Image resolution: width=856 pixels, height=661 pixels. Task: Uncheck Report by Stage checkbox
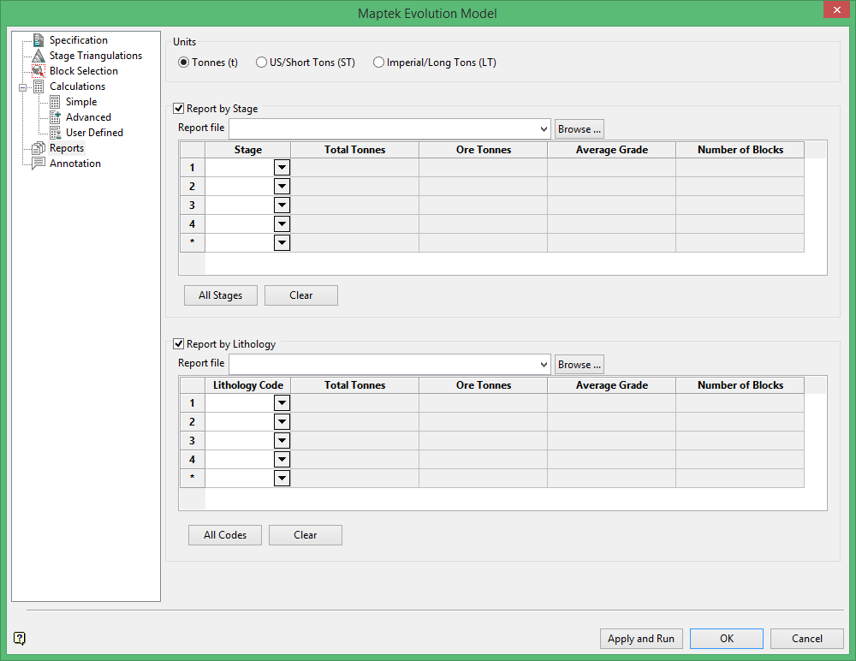[179, 109]
